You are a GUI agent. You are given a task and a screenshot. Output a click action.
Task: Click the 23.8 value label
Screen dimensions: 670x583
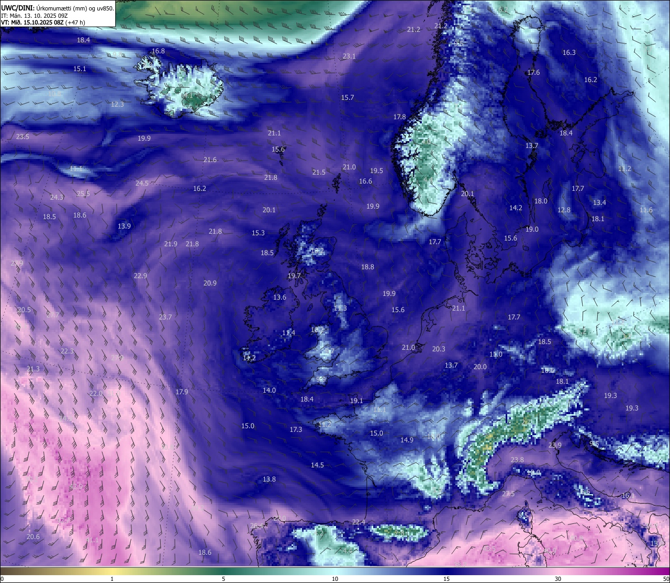coord(517,460)
